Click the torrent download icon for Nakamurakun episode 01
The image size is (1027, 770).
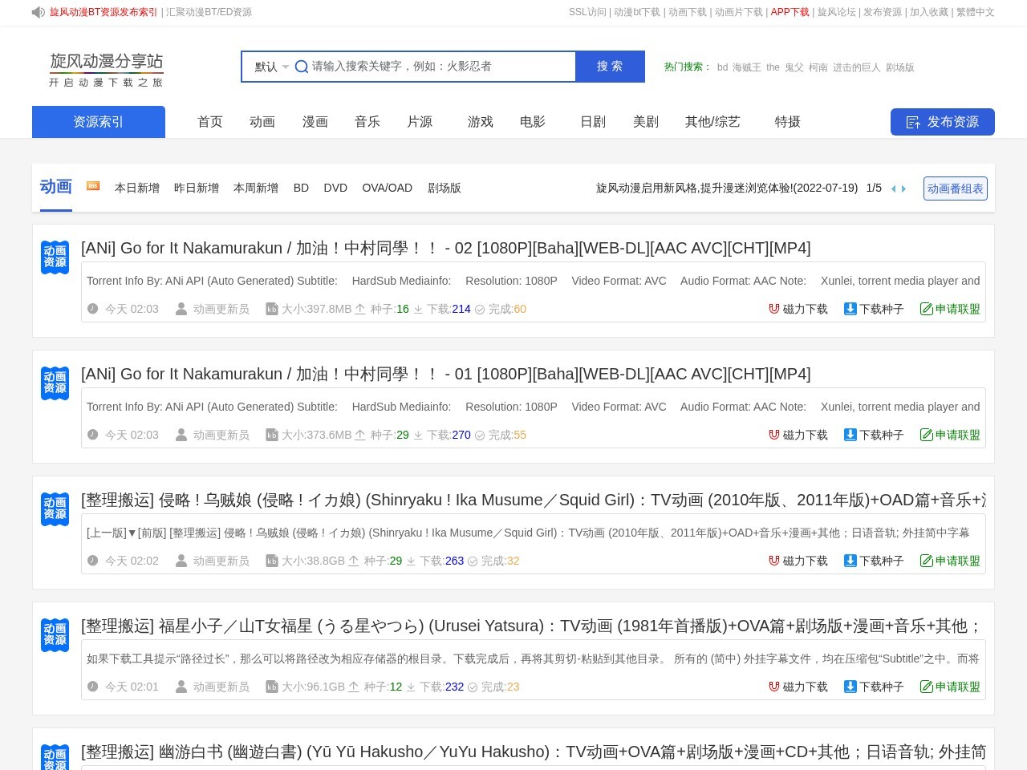[x=850, y=435]
